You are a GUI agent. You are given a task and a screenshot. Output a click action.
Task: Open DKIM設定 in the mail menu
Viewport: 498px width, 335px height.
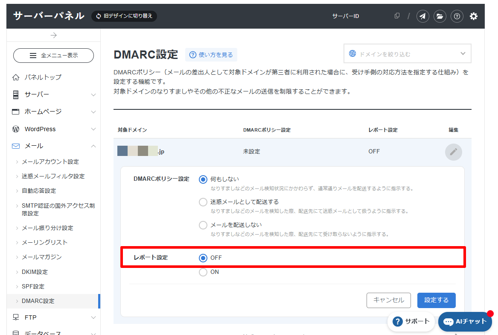click(35, 272)
